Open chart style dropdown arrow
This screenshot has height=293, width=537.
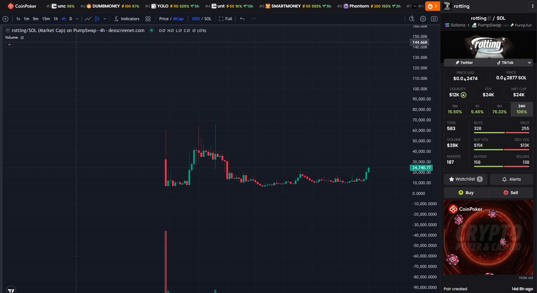tap(105, 19)
